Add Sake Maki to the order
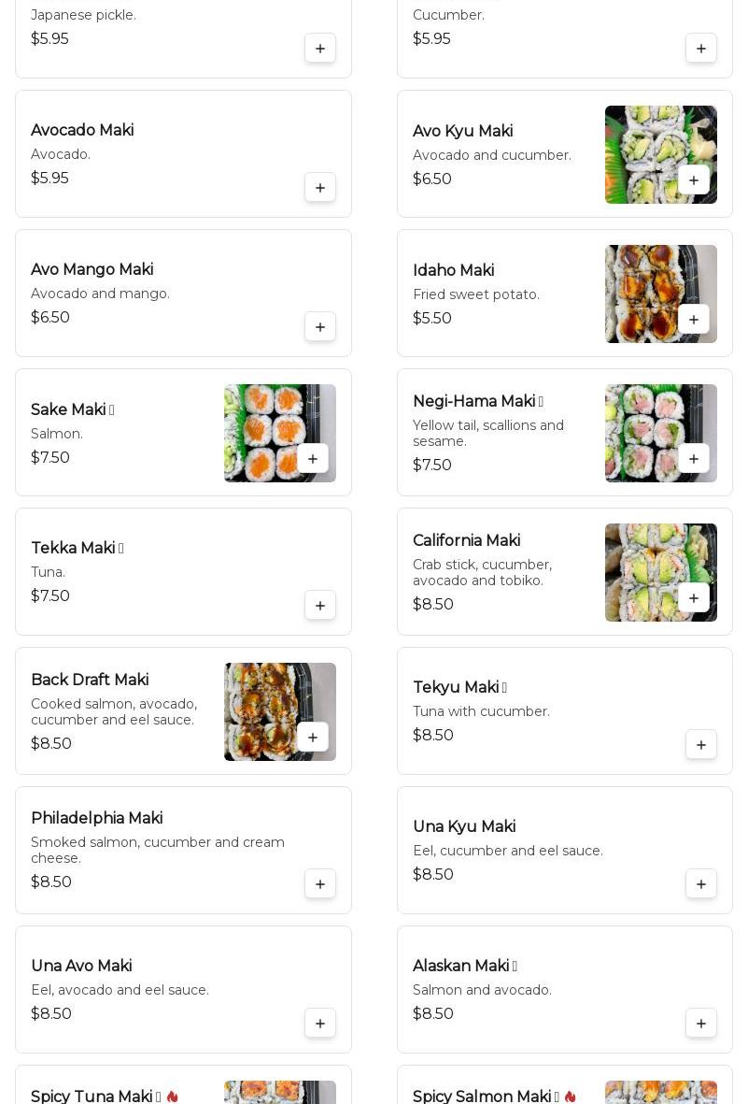The height and width of the screenshot is (1104, 748). pos(313,459)
